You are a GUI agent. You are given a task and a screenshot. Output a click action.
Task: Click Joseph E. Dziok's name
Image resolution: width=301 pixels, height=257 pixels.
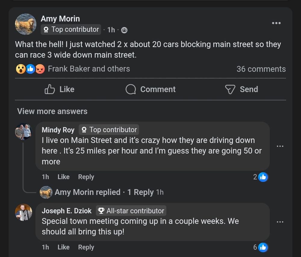coord(67,211)
